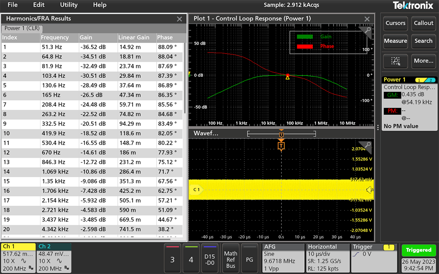
Task: Open the Utility menu
Action: click(x=68, y=5)
